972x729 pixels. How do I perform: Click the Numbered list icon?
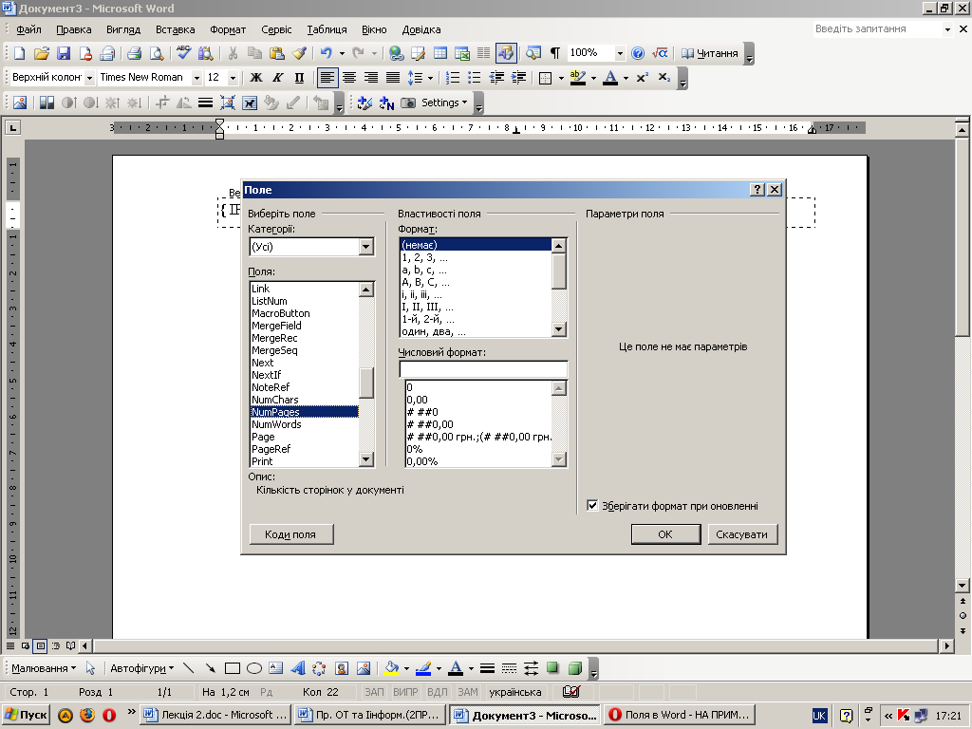pyautogui.click(x=453, y=78)
